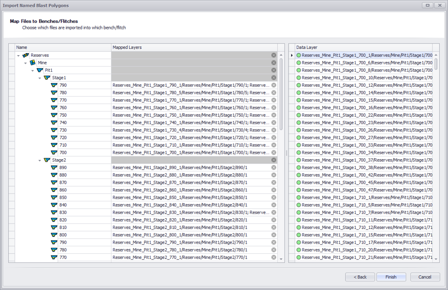The height and width of the screenshot is (290, 448).
Task: Select bench 810 under Stage2
Action: (63, 227)
